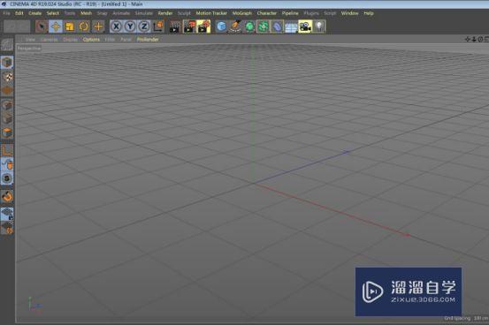This screenshot has width=489, height=325.
Task: Open the Render menu
Action: (165, 13)
